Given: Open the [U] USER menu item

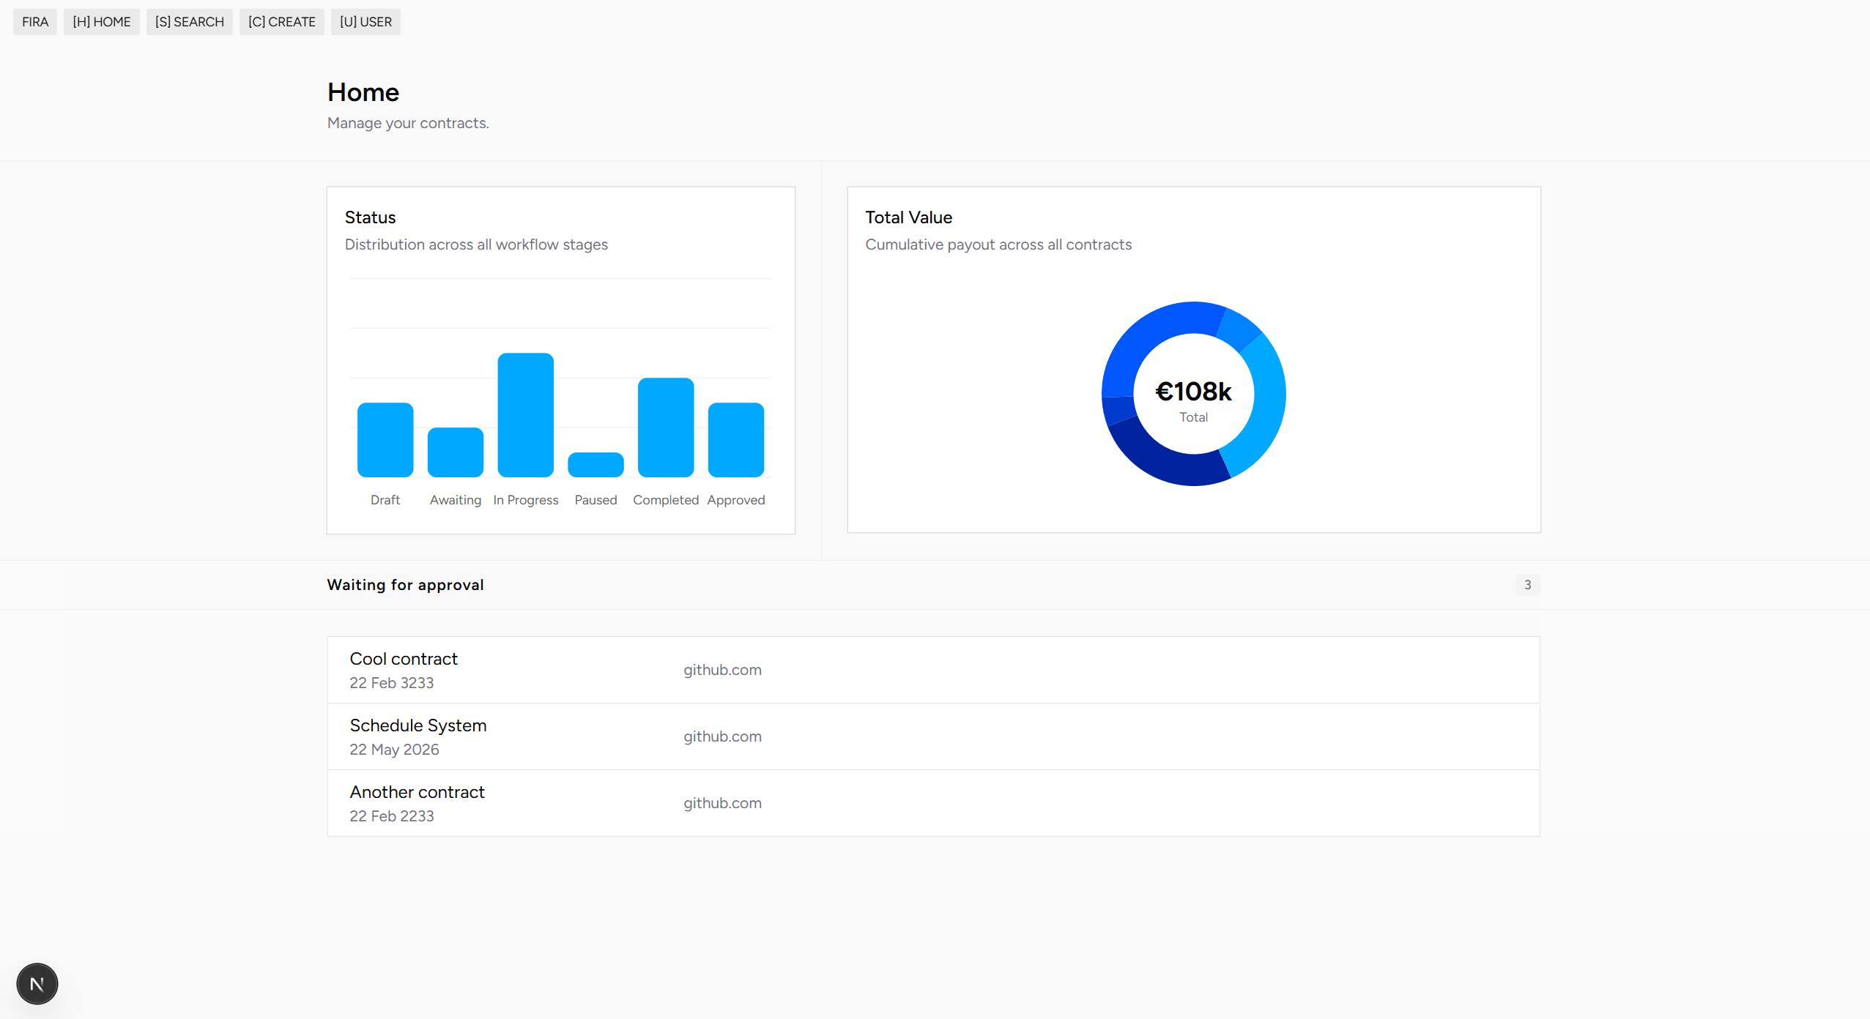Looking at the screenshot, I should (x=365, y=22).
